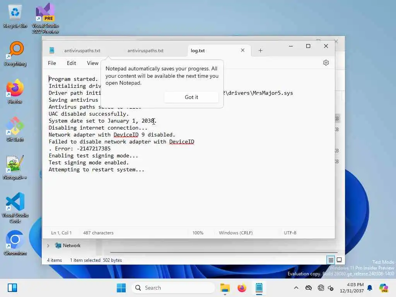
Task: Open the Edit menu
Action: click(71, 63)
